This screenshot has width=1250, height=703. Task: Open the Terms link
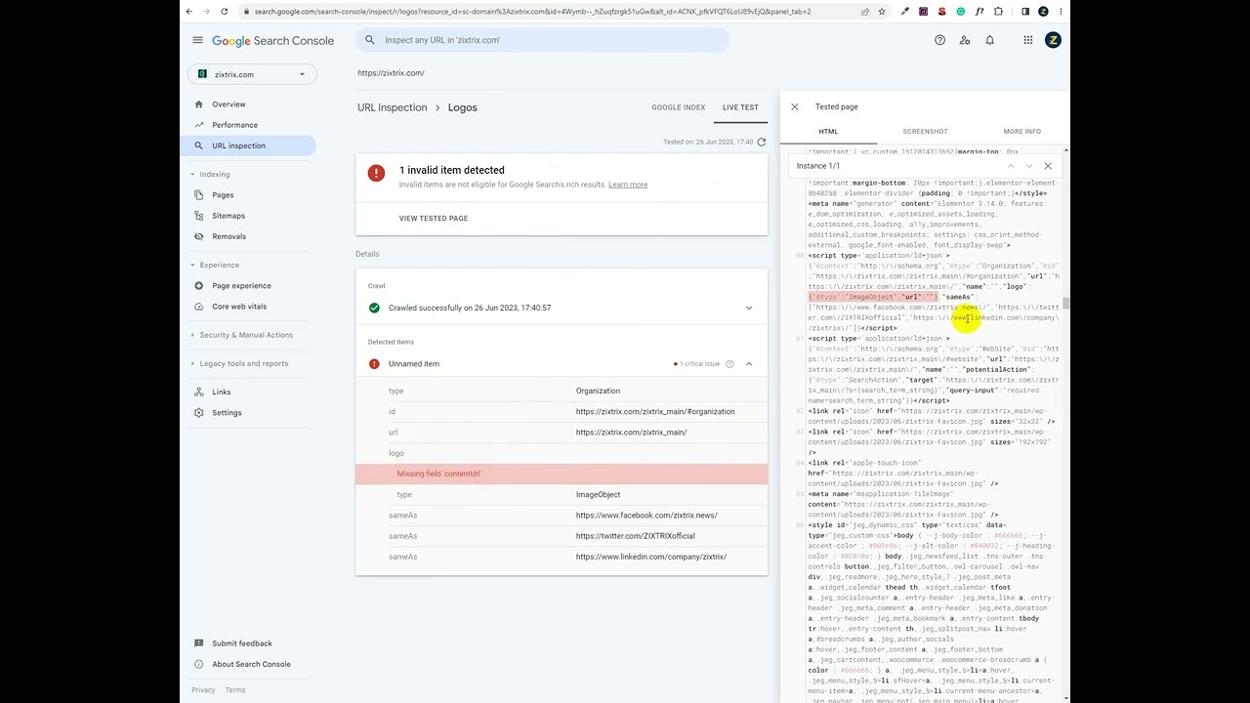(235, 690)
